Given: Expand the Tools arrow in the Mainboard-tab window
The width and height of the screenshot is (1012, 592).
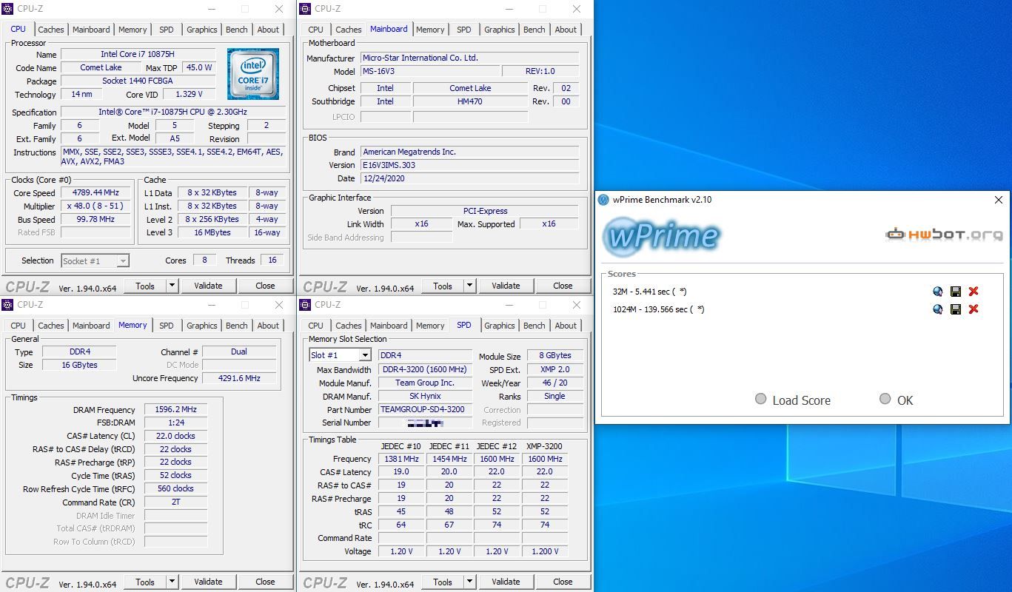Looking at the screenshot, I should click(469, 286).
